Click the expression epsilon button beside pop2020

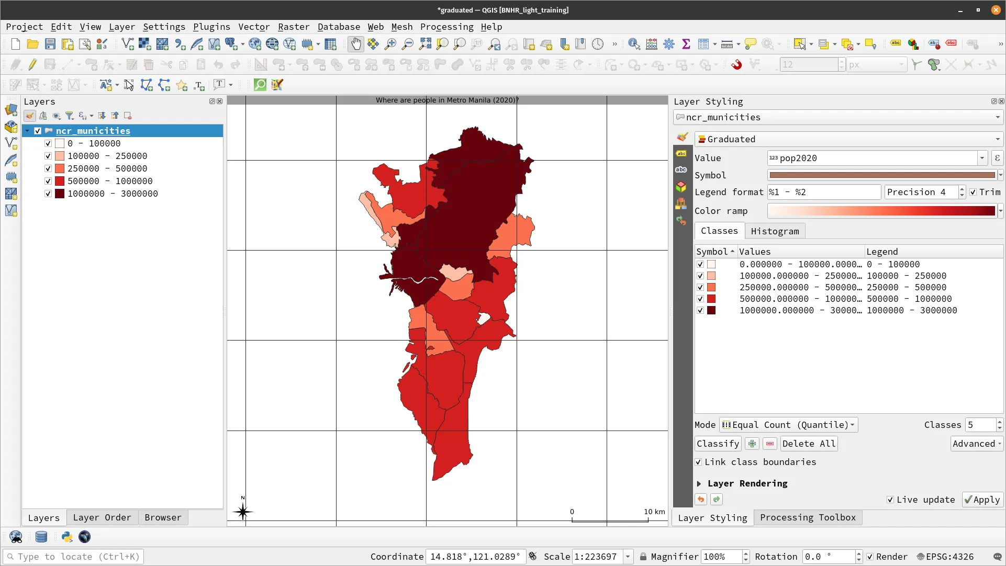(997, 158)
